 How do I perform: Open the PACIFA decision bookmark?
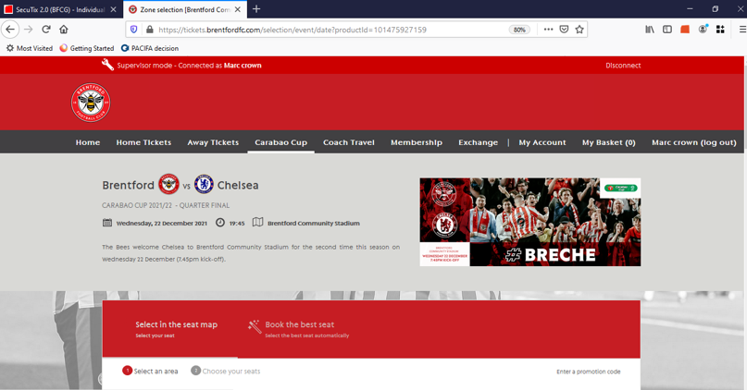point(150,48)
